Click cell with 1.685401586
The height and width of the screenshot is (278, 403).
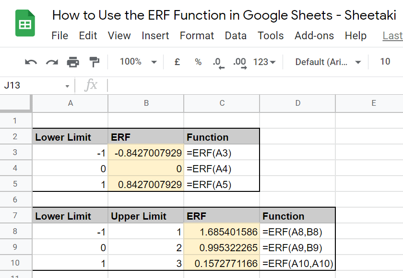222,232
